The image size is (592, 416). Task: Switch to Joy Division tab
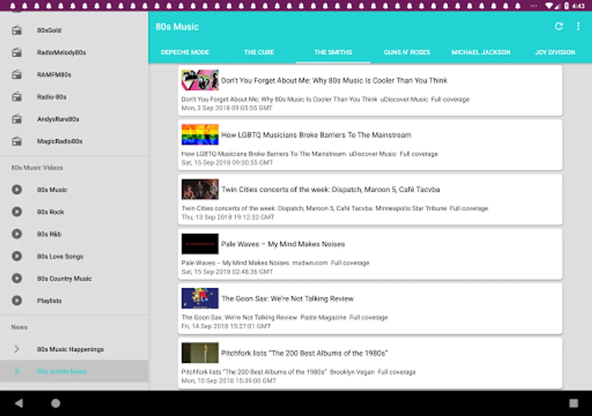point(555,52)
